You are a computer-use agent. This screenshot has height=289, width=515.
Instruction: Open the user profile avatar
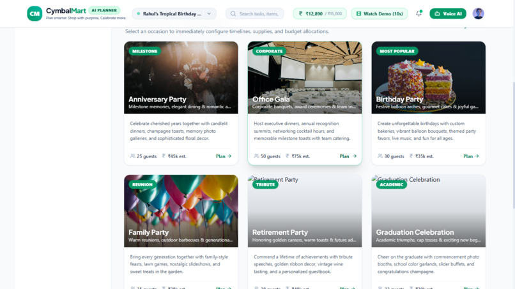[x=478, y=13]
